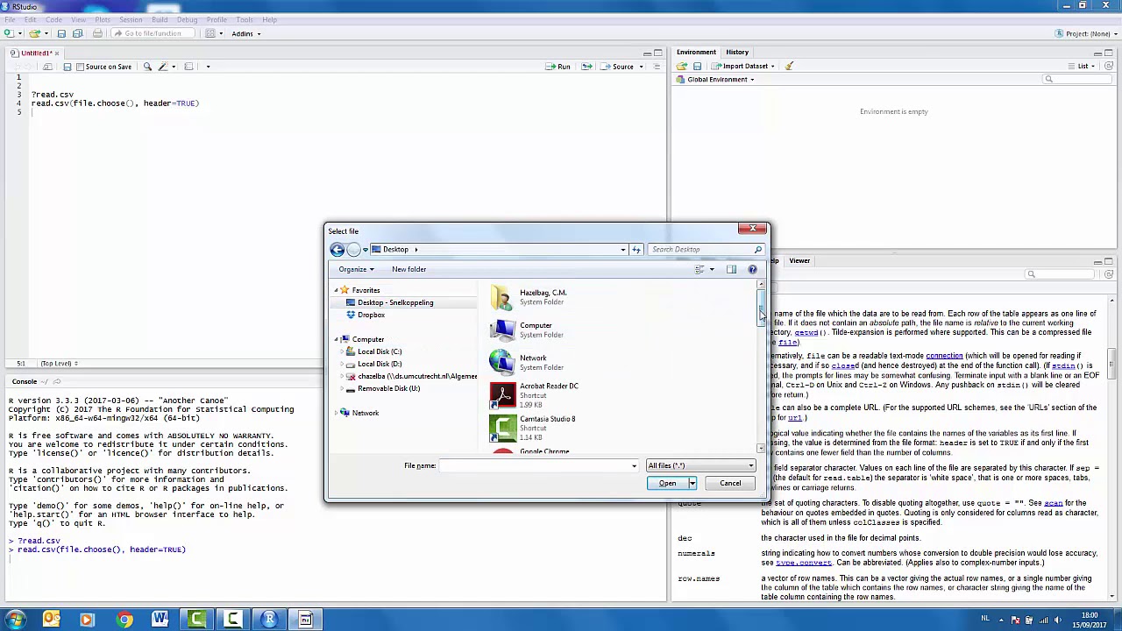Click the File name input field

point(538,465)
